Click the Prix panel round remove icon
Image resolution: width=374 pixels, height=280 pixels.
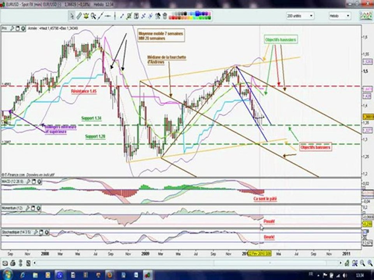[23, 28]
